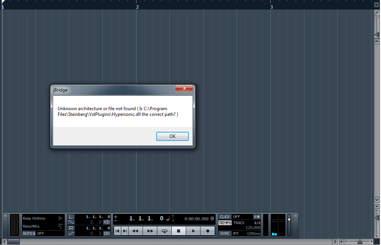Go to next marker button
381x245 pixels.
tap(125, 231)
